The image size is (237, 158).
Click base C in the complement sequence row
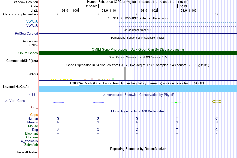(217, 14)
